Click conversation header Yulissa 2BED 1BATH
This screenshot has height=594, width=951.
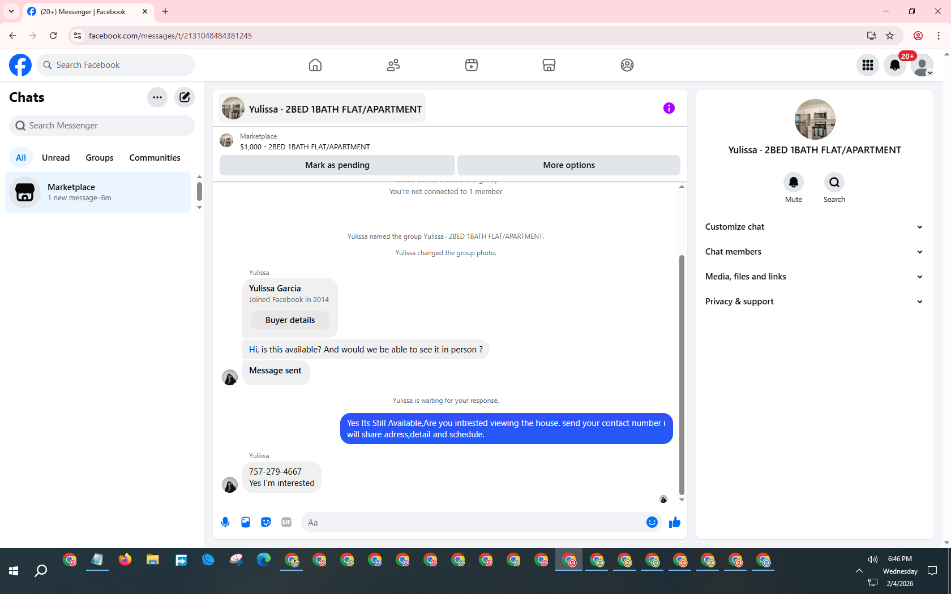(322, 109)
